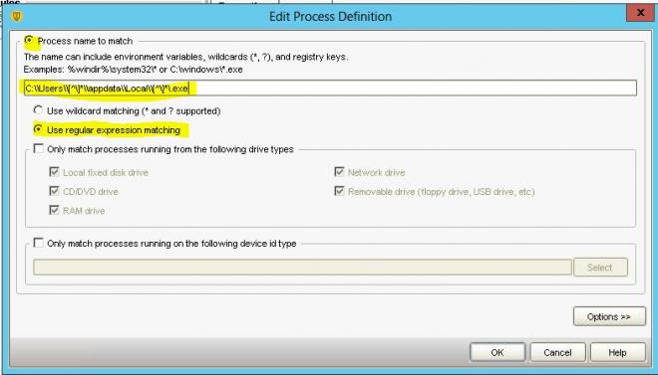Click the examples text line with %windir%
This screenshot has height=375, width=658.
coord(133,70)
